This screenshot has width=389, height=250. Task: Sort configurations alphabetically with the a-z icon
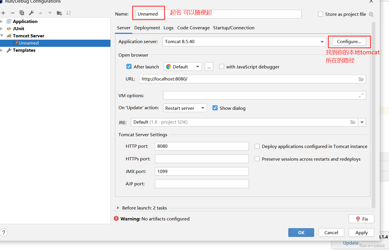point(69,13)
